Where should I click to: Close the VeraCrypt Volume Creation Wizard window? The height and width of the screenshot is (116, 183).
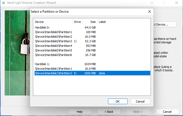coord(177,3)
